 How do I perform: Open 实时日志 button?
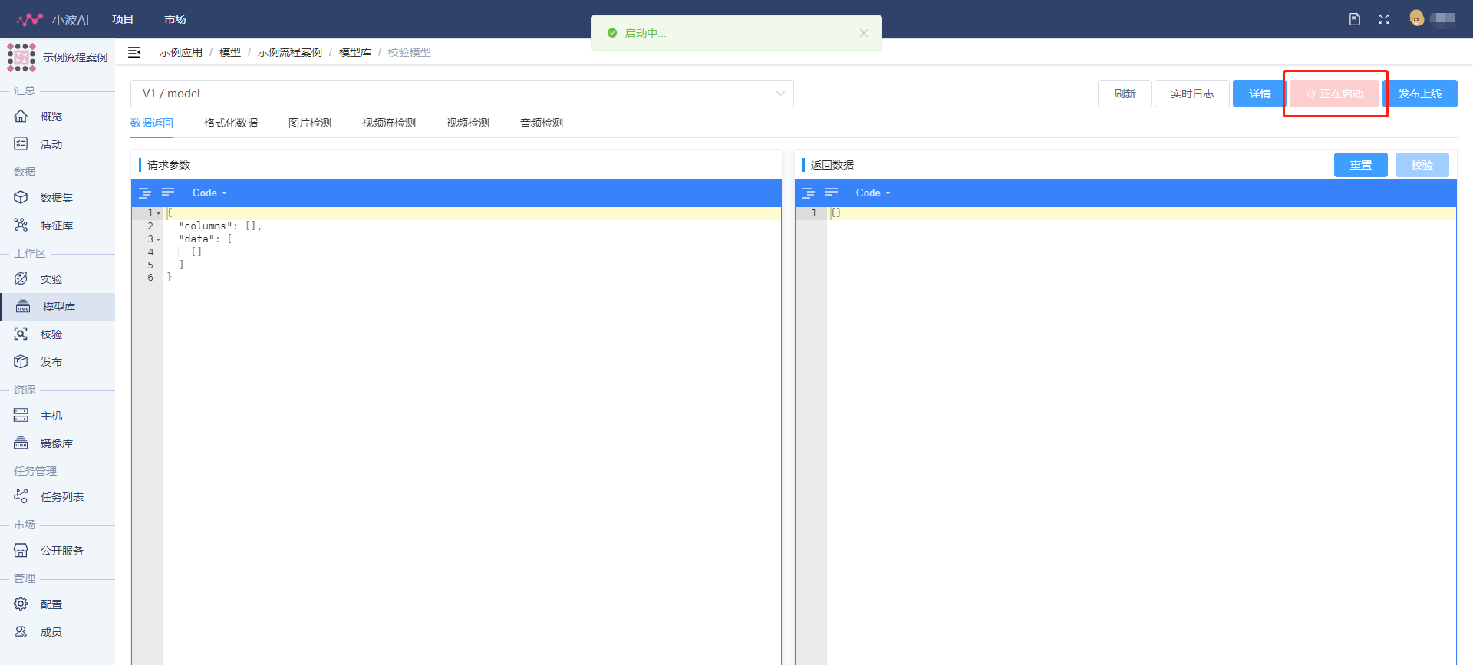tap(1192, 94)
